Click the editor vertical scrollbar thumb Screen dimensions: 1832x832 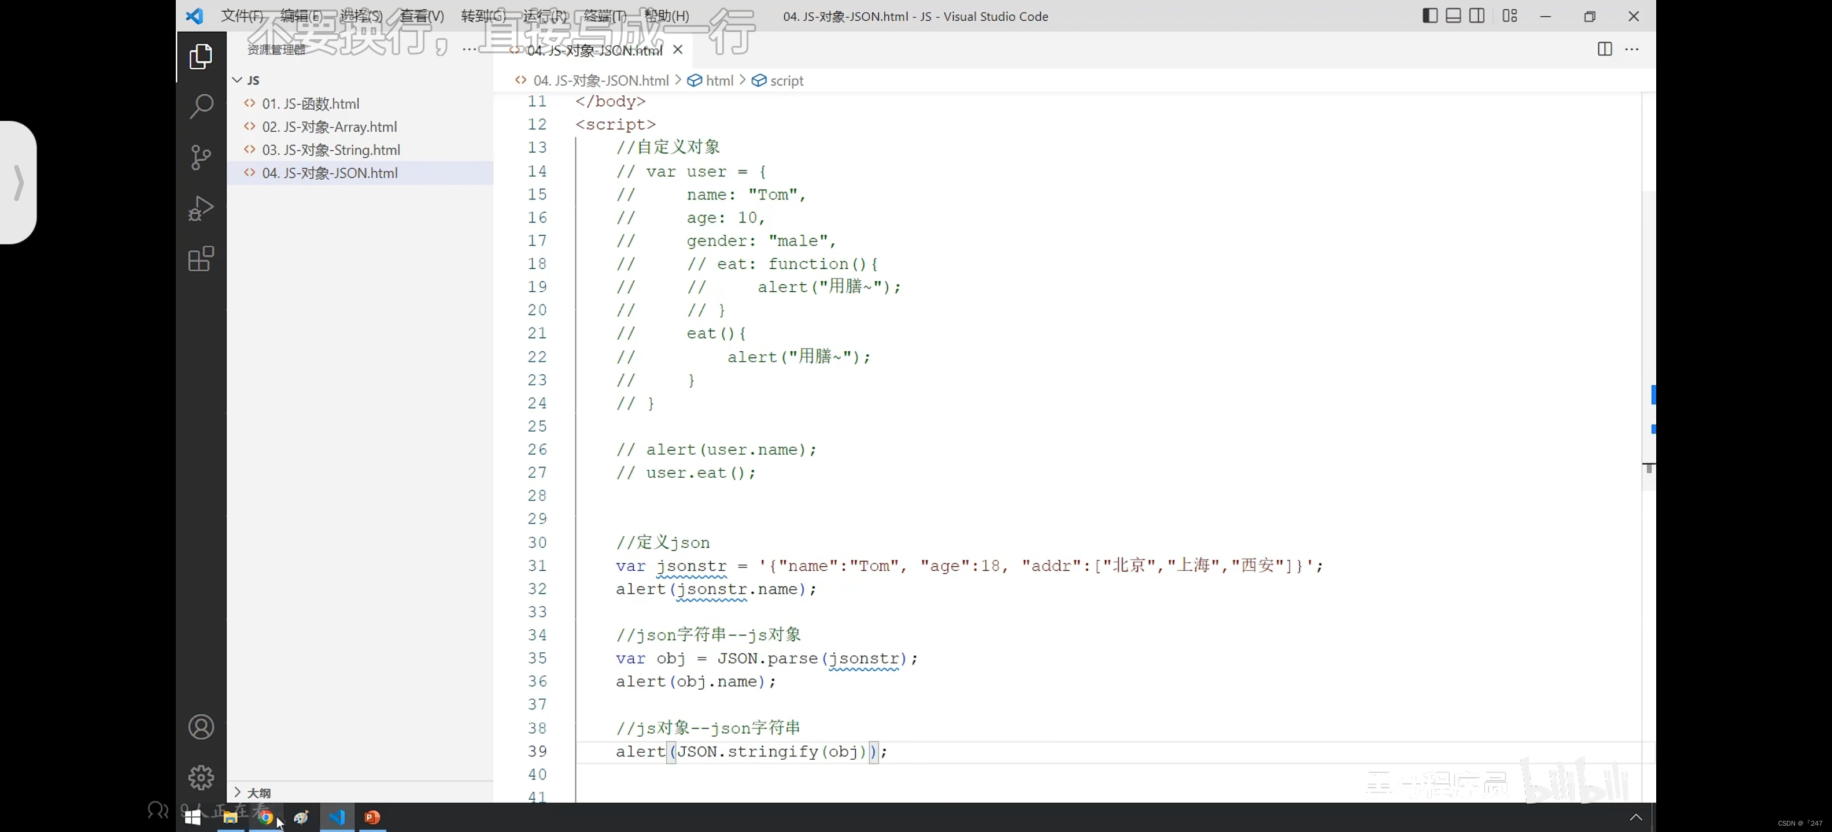[x=1649, y=341]
